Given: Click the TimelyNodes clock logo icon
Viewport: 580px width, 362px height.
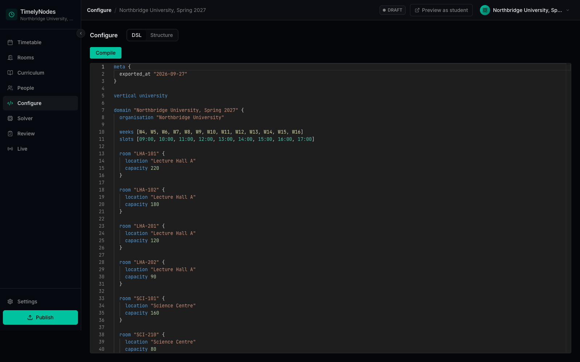Looking at the screenshot, I should 12,14.
